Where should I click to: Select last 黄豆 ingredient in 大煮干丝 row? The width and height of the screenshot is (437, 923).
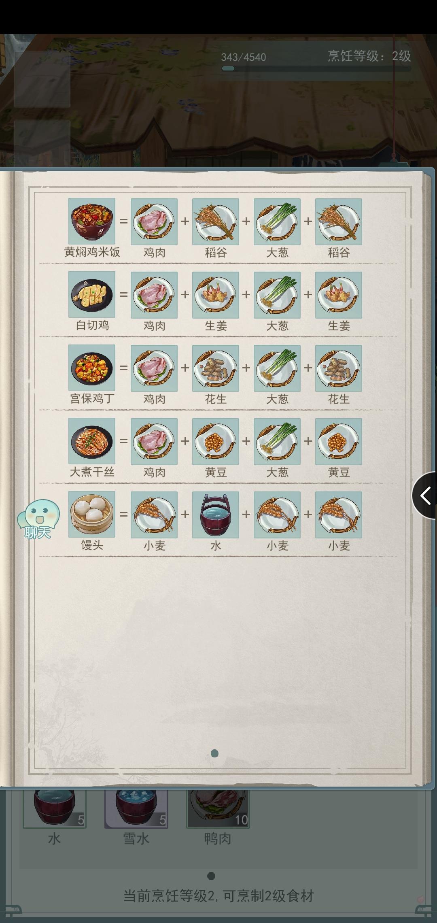pos(339,441)
